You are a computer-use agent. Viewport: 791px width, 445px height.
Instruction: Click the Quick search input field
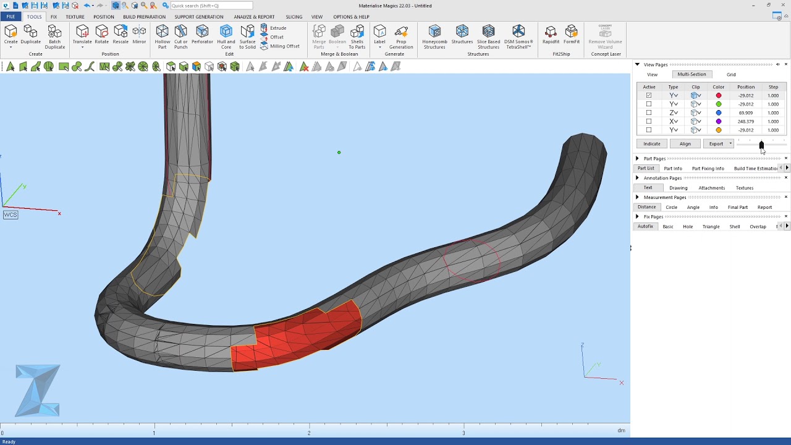coord(211,6)
